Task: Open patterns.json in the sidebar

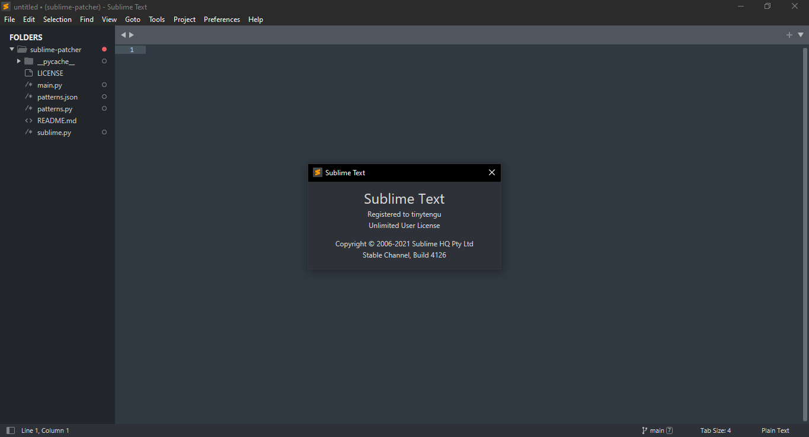Action: pos(57,97)
